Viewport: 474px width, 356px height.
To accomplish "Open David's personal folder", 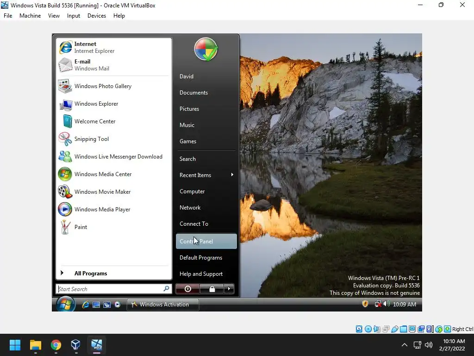I will (206, 76).
